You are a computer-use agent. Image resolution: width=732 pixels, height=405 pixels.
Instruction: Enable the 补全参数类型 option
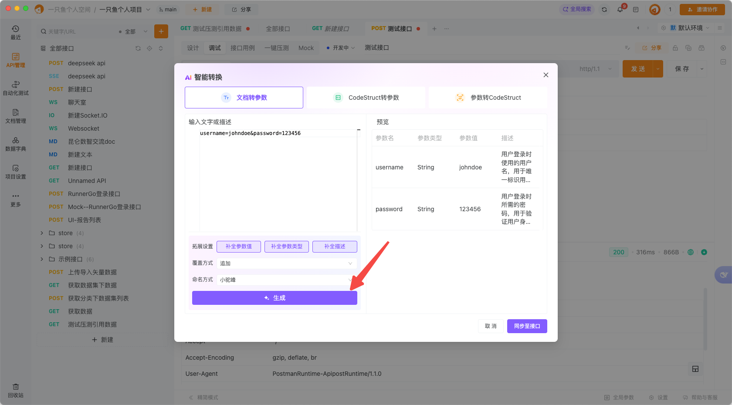pos(286,246)
